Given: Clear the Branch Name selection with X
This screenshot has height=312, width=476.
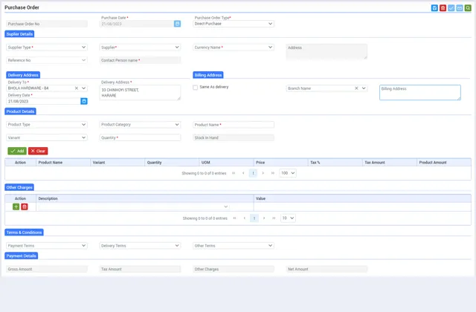Looking at the screenshot, I should pos(356,88).
